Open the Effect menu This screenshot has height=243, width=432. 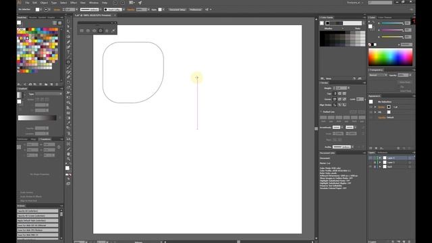74,3
